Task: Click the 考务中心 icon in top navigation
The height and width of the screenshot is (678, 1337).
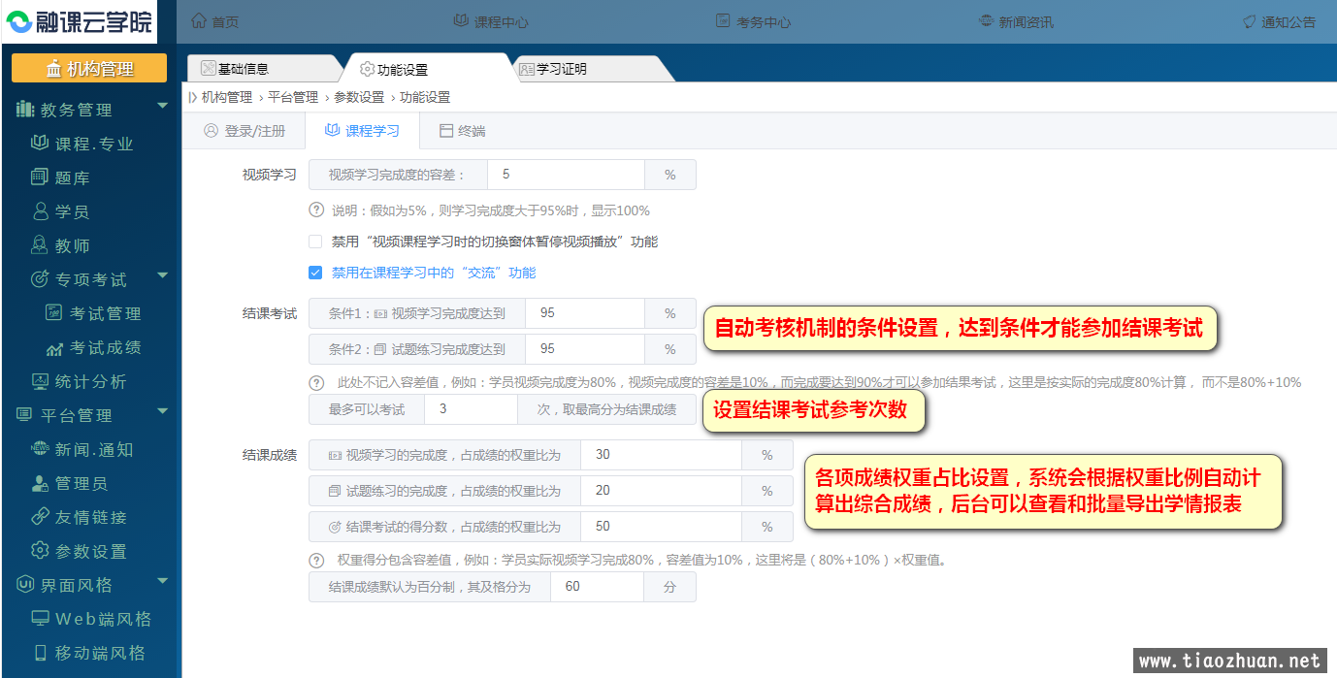Action: click(x=723, y=21)
